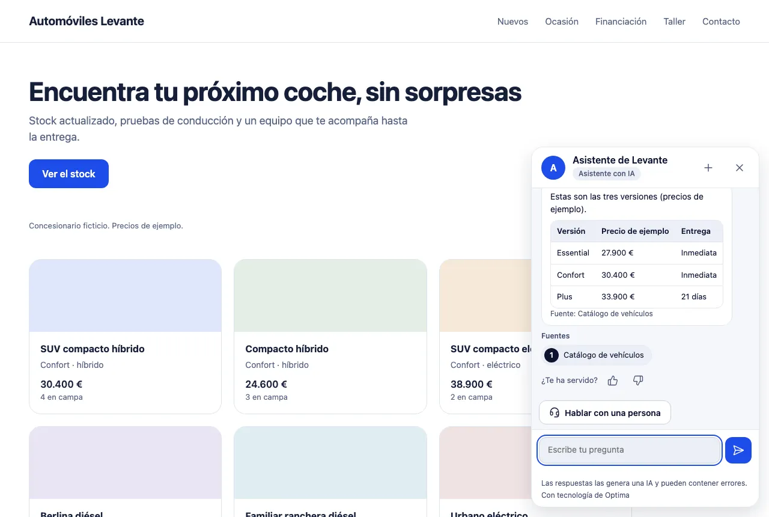Click the 38.900 € price on the car card
The image size is (769, 517).
point(472,384)
